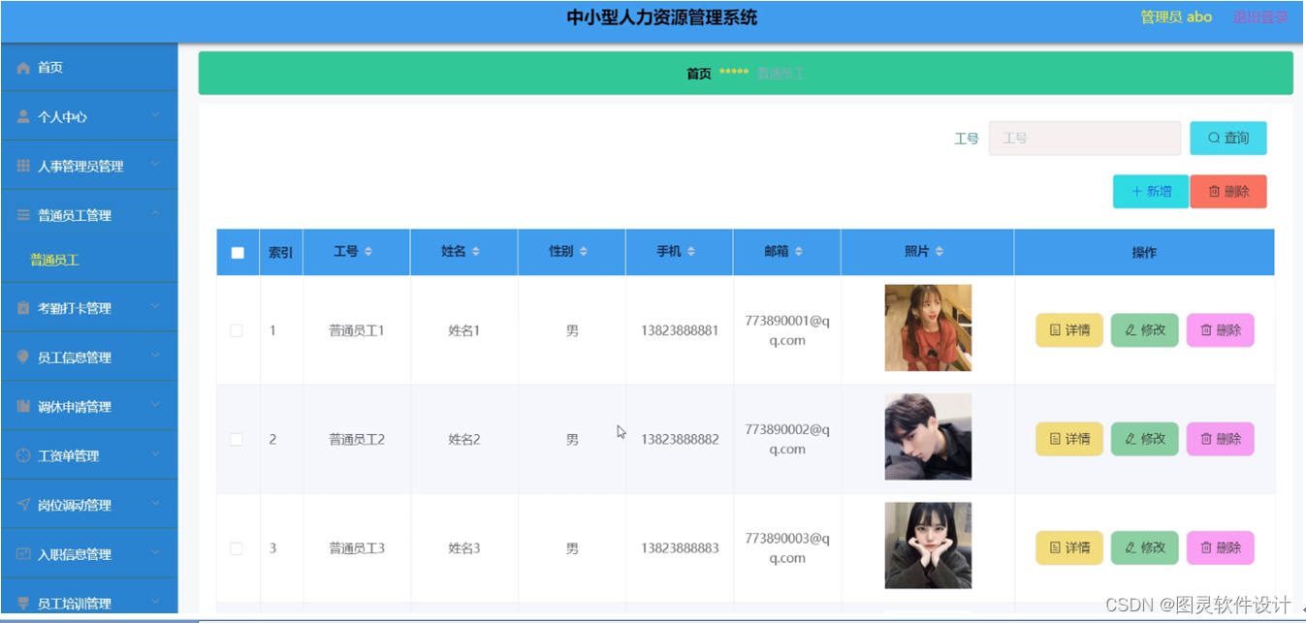Image resolution: width=1306 pixels, height=623 pixels.
Task: Click 删除 for 普通员工1 row
Action: coord(1221,330)
